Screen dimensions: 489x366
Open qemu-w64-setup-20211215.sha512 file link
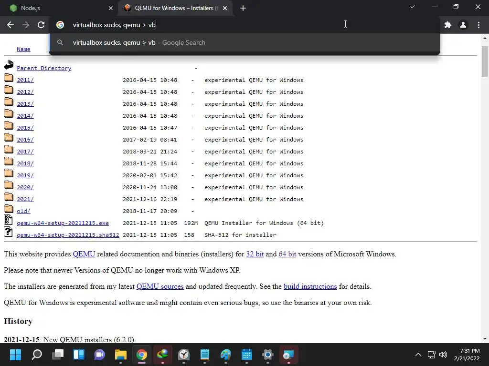click(68, 235)
